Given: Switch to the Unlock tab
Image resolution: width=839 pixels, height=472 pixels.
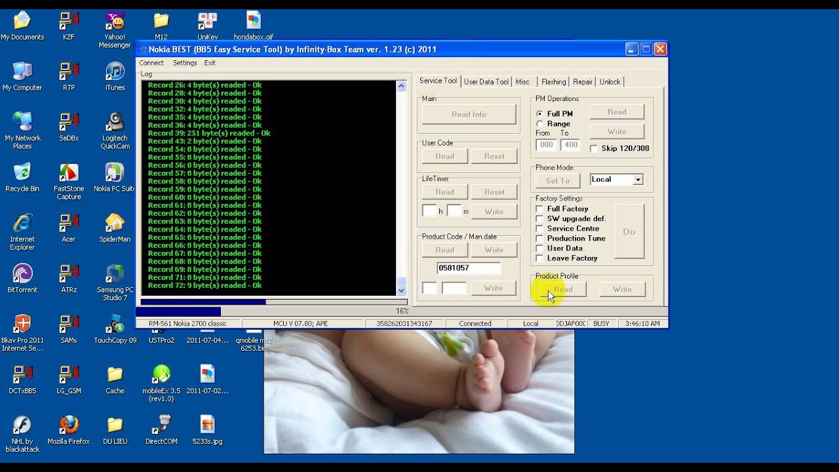Looking at the screenshot, I should pos(610,82).
